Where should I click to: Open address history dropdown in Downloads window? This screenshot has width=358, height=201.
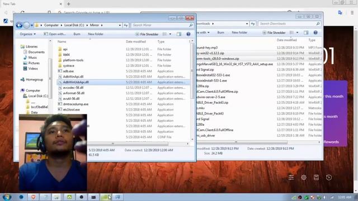point(247,23)
